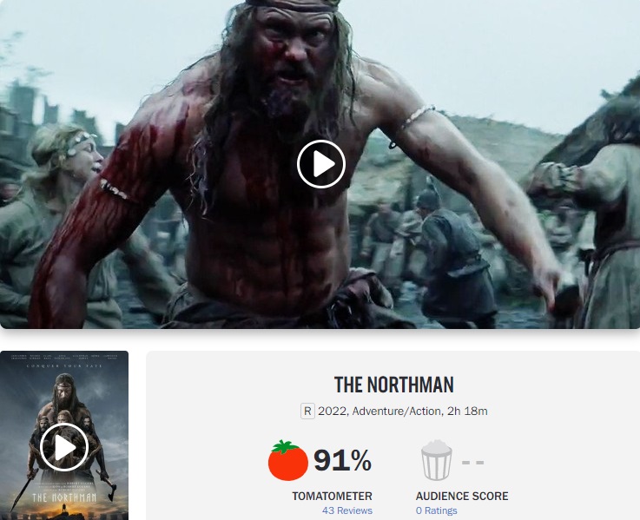The image size is (640, 520).
Task: Click the Northman poster title text
Action: 64,497
